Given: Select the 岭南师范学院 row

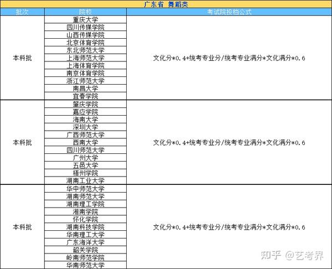Looking at the screenshot, I should pyautogui.click(x=85, y=257).
